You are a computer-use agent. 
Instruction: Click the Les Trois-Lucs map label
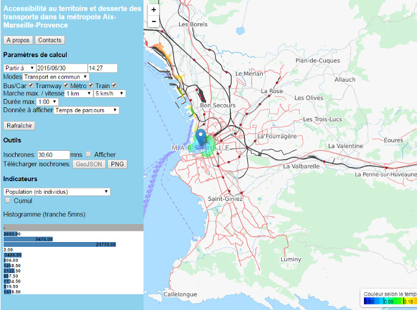(x=322, y=119)
